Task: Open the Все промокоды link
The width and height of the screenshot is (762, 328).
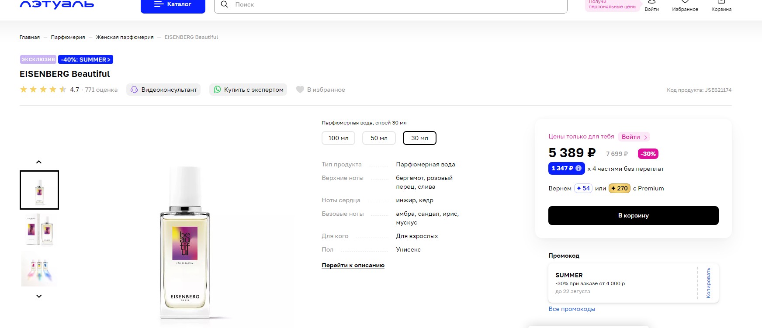Action: [572, 309]
